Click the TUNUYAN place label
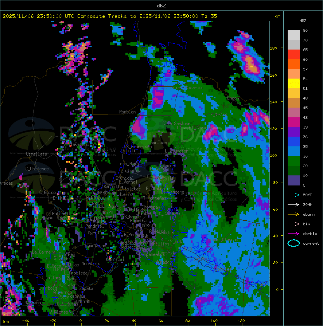The width and height of the screenshot is (323, 326). 82,302
